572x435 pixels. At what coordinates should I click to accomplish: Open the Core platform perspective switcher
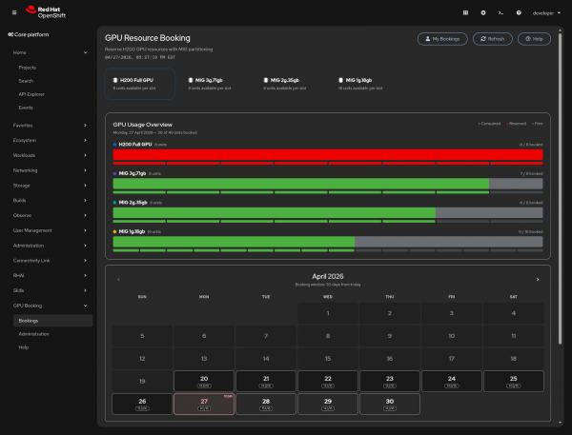click(x=29, y=34)
